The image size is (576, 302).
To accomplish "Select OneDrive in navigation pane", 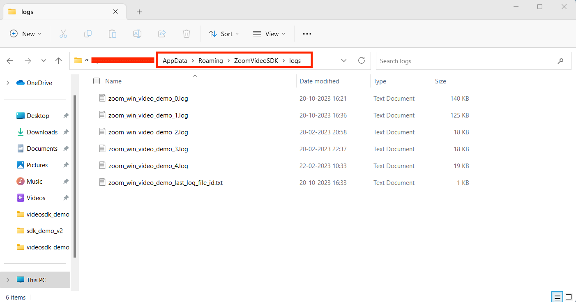I will click(39, 83).
